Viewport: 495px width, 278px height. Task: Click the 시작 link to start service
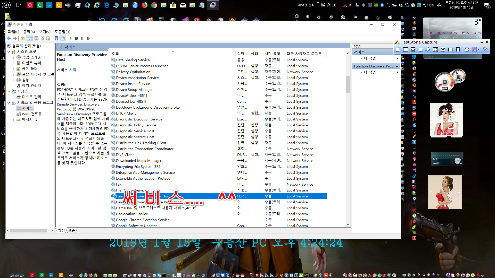73,70
